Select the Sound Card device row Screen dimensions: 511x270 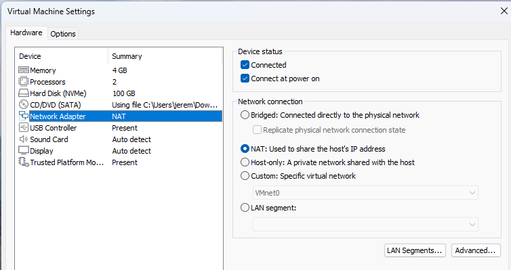tap(120, 139)
